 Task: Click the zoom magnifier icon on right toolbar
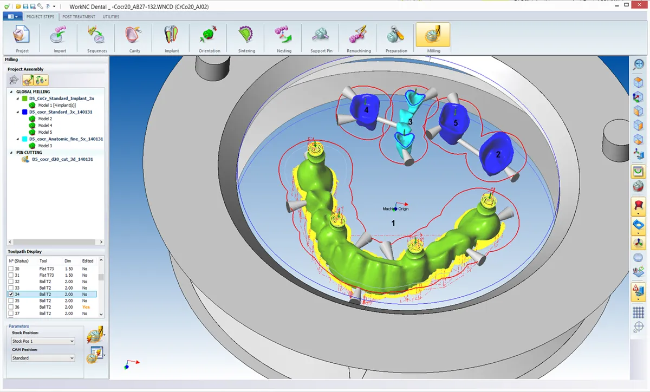pyautogui.click(x=638, y=64)
